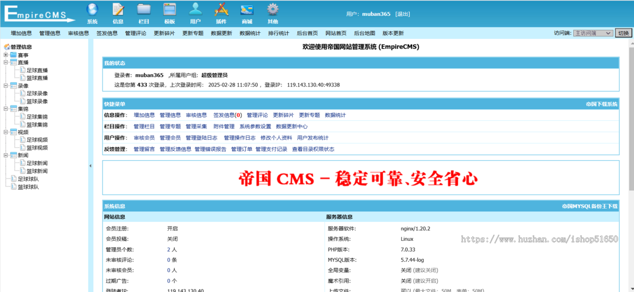Screen dimensions: 634x292
Task: Open the 模板 (Template) window icon
Action: coord(170,9)
